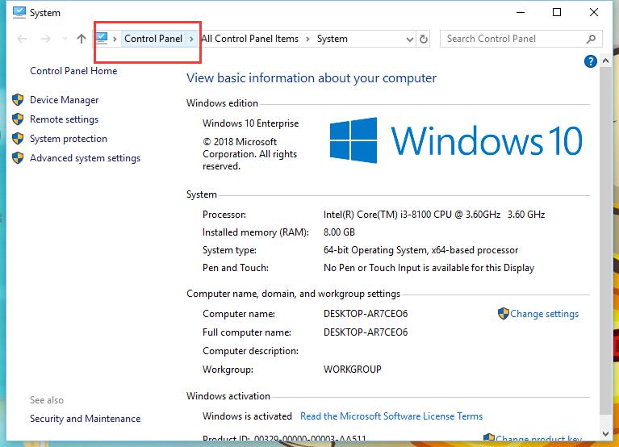This screenshot has height=447, width=619.
Task: Click the search magnifier icon
Action: (591, 39)
